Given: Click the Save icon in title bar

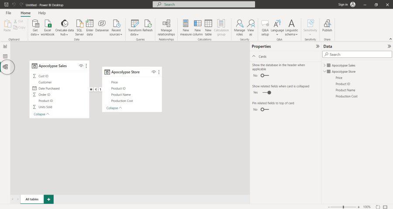Looking at the screenshot, I should click(x=6, y=4).
